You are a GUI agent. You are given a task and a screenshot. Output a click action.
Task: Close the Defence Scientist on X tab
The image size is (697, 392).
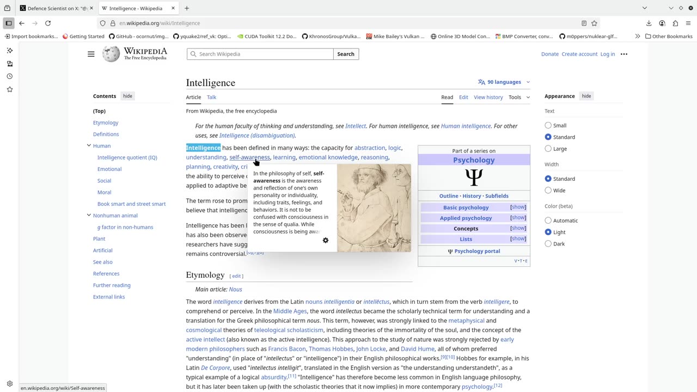(x=91, y=8)
